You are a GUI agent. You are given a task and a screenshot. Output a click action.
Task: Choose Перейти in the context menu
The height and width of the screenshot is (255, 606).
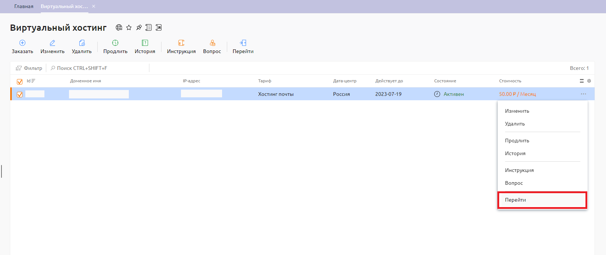coord(543,200)
